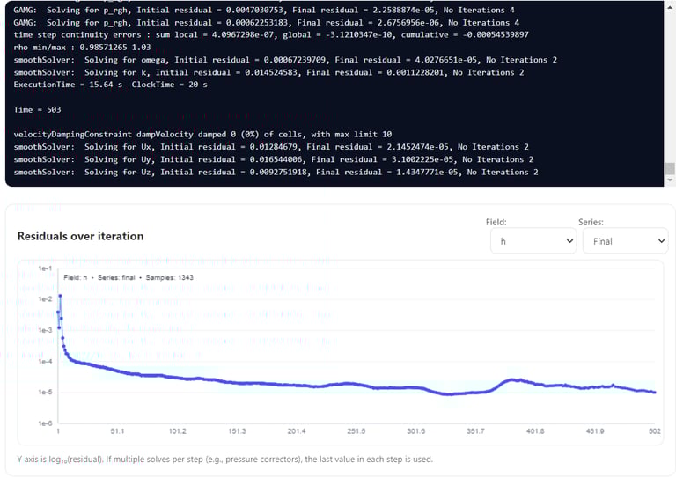Image resolution: width=676 pixels, height=478 pixels.
Task: Click the residual peak point at chart start
Action: (x=61, y=296)
